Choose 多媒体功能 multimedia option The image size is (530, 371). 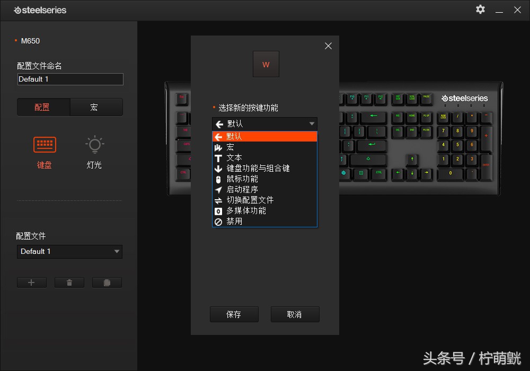pos(264,211)
